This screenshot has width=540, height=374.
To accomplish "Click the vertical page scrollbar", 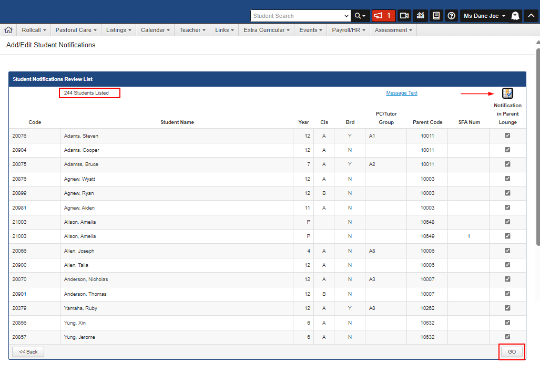I will 537,147.
